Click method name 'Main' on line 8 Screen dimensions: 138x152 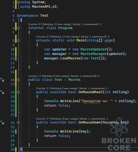click(x=80, y=40)
